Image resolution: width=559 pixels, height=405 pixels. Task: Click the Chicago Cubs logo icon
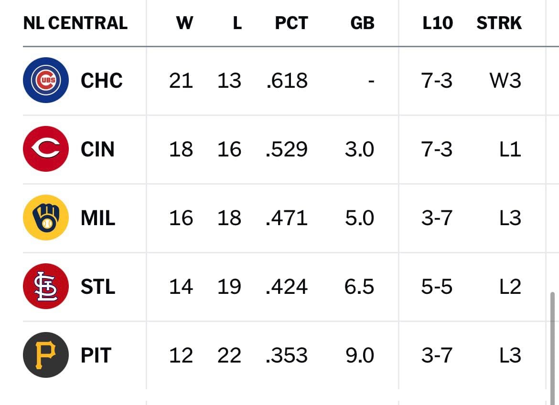pyautogui.click(x=46, y=80)
